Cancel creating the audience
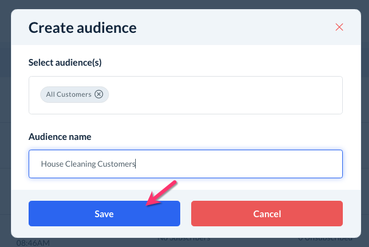369x247 pixels. point(267,214)
